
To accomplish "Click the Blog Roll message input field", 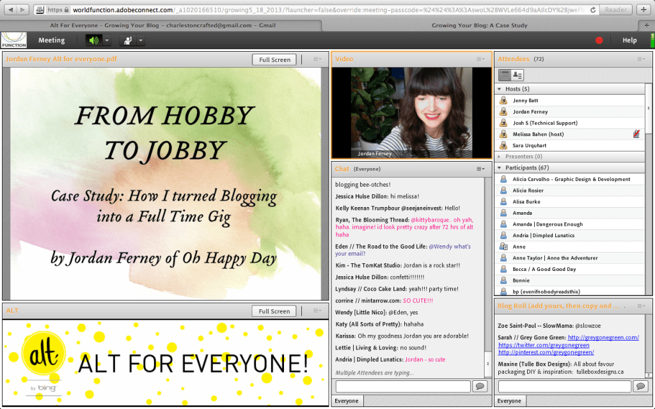I will [565, 386].
